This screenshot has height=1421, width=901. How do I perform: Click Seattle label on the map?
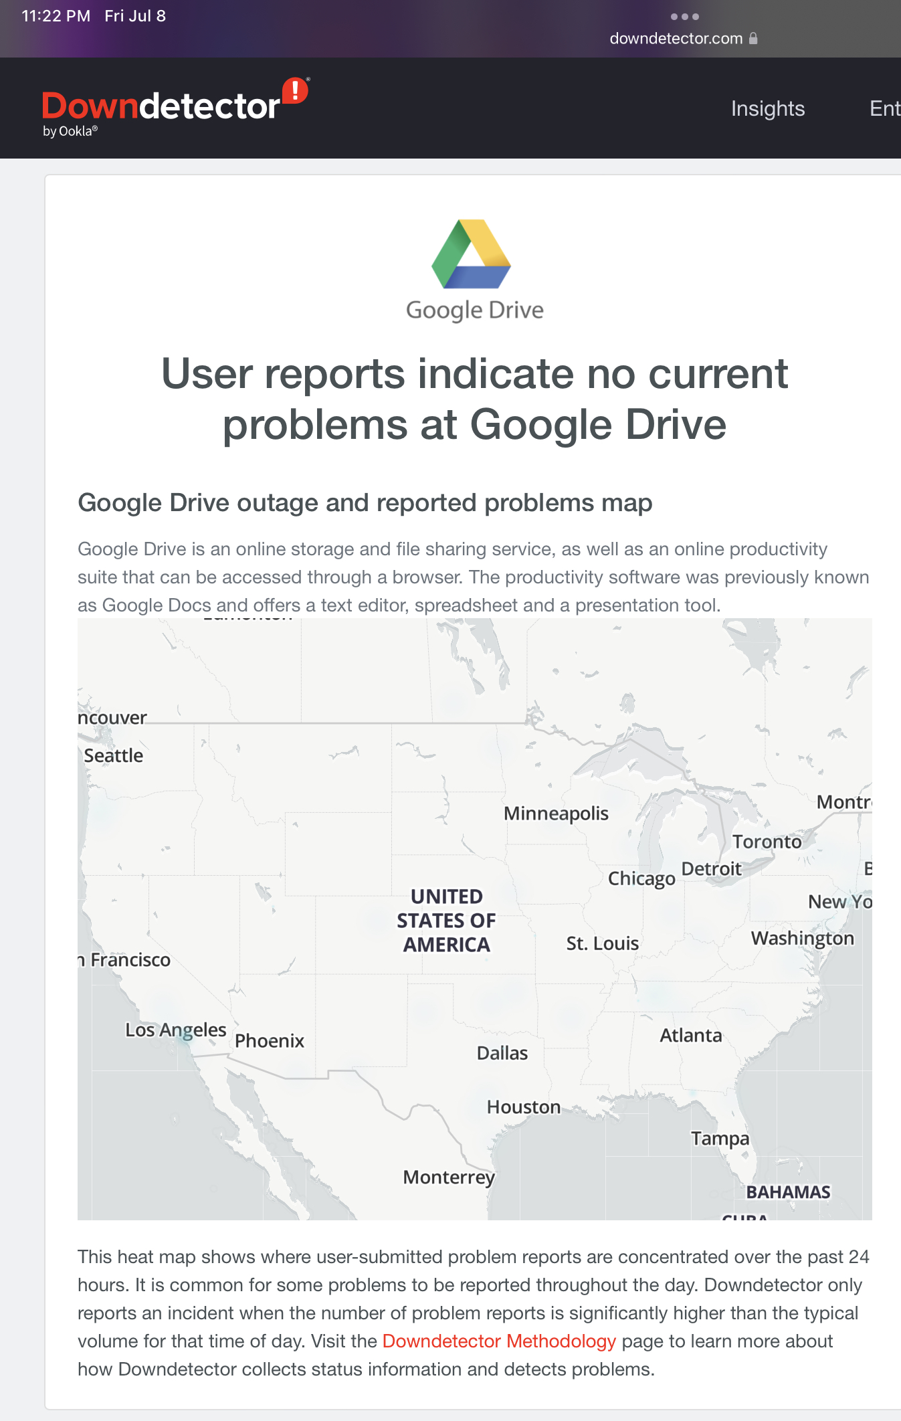[114, 755]
